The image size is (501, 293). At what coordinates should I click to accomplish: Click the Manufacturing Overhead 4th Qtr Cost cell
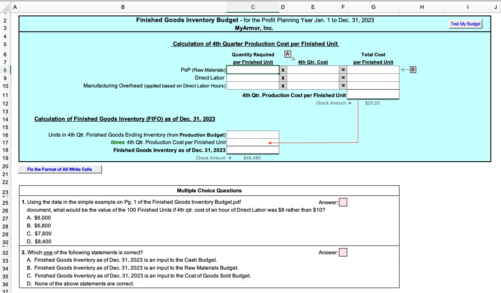coord(313,85)
